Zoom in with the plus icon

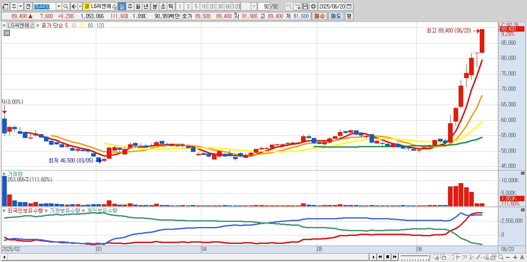pos(515,257)
